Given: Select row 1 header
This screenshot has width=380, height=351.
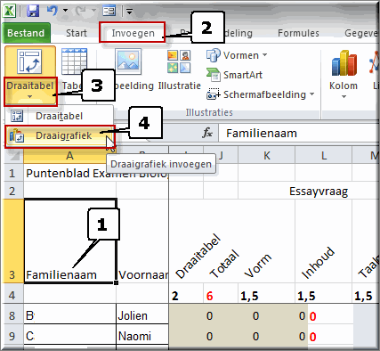Looking at the screenshot, I should click(12, 173).
